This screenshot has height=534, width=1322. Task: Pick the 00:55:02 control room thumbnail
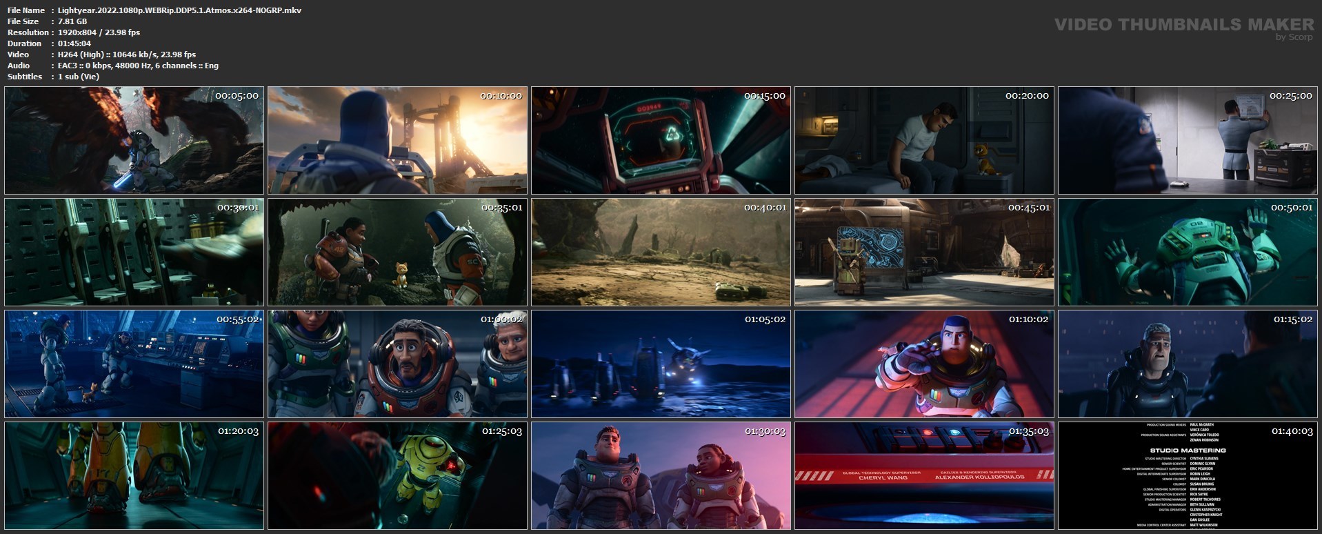pos(134,364)
